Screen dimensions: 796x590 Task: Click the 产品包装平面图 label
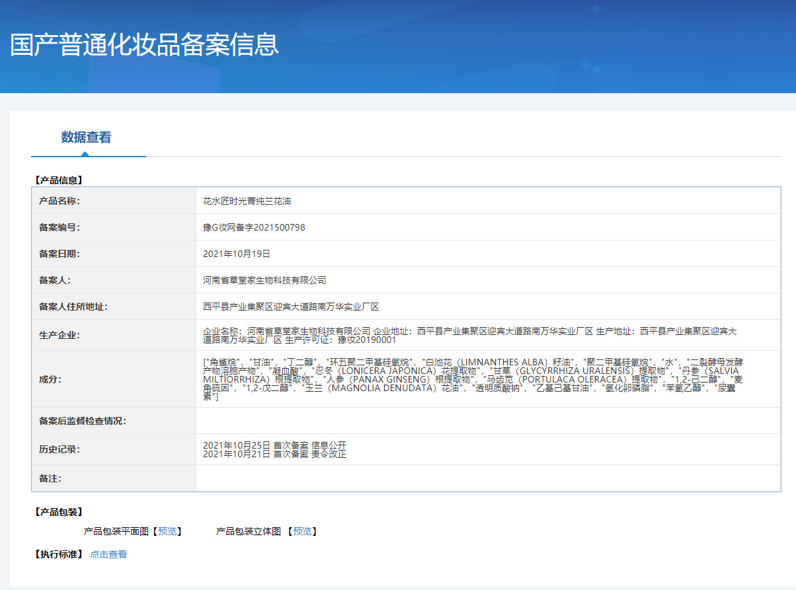coord(116,531)
